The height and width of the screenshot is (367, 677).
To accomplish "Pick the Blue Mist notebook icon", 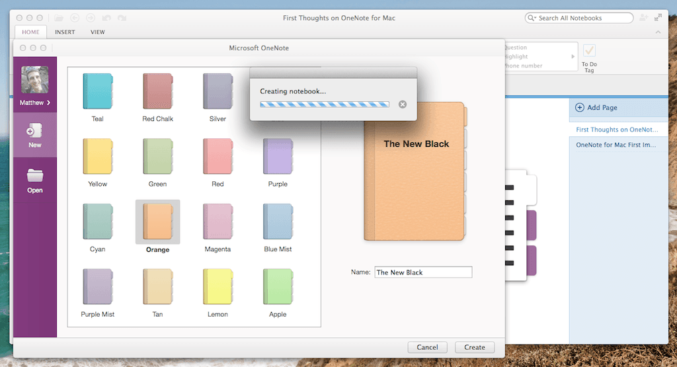I will click(278, 222).
